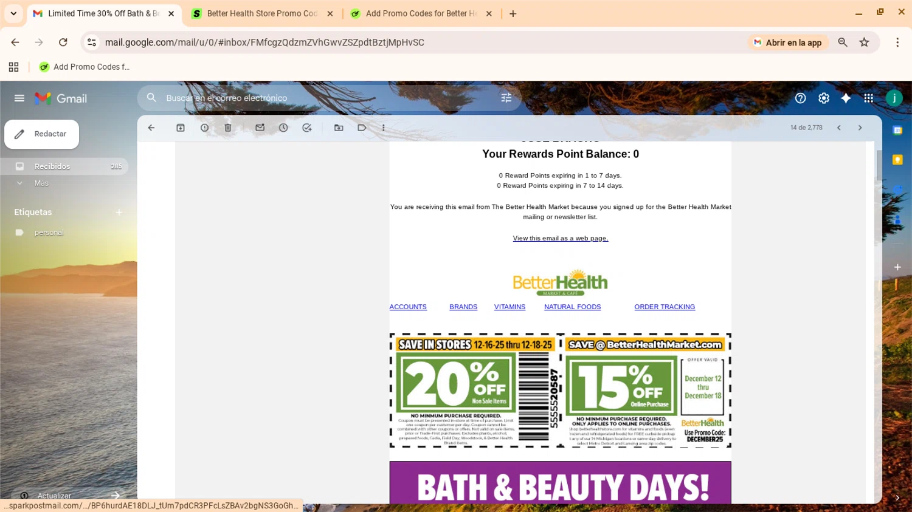Viewport: 912px width, 512px height.
Task: Click the 20% off in-store coupon image
Action: [475, 391]
